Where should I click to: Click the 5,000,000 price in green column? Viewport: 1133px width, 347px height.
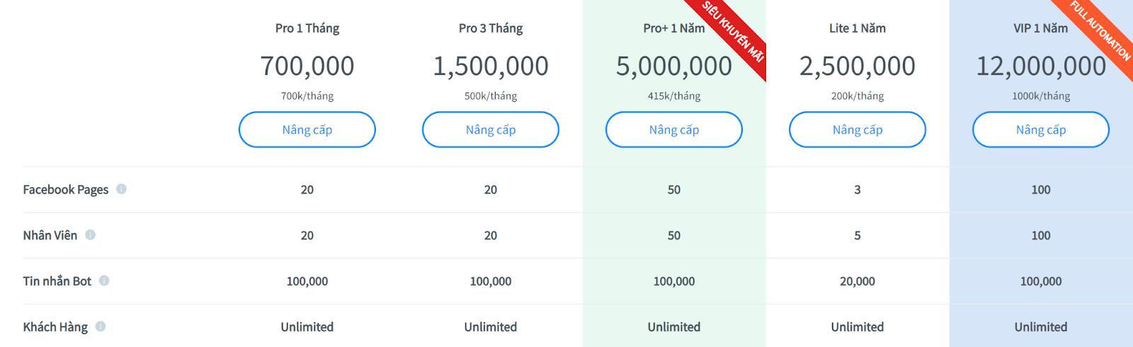pos(674,66)
